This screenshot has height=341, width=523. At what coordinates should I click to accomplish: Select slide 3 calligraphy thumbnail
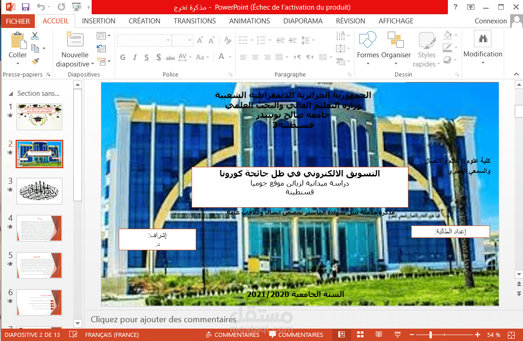[39, 191]
